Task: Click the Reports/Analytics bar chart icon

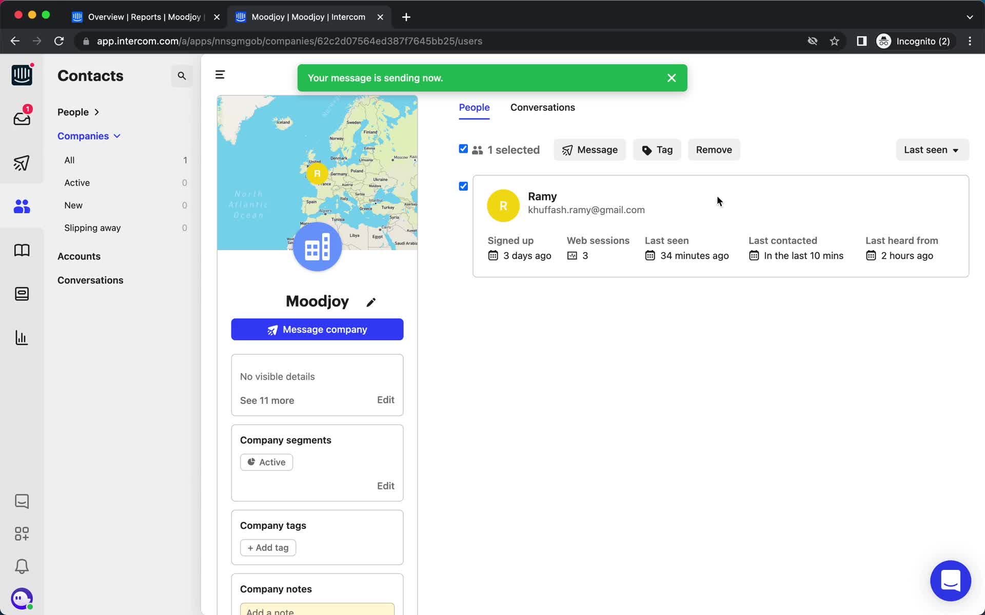Action: pos(21,337)
